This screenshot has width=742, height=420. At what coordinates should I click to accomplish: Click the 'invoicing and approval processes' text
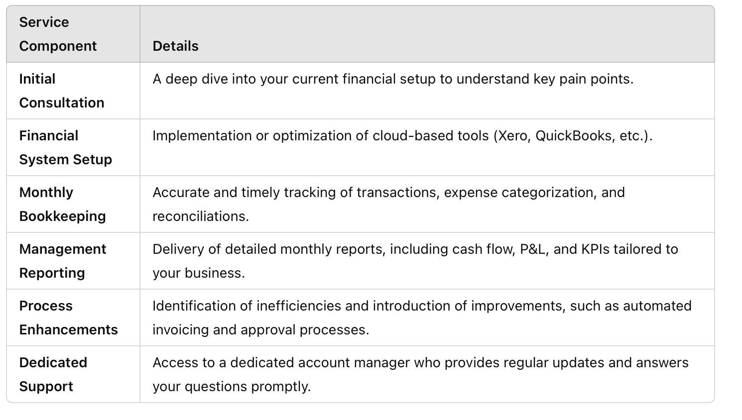(x=260, y=330)
